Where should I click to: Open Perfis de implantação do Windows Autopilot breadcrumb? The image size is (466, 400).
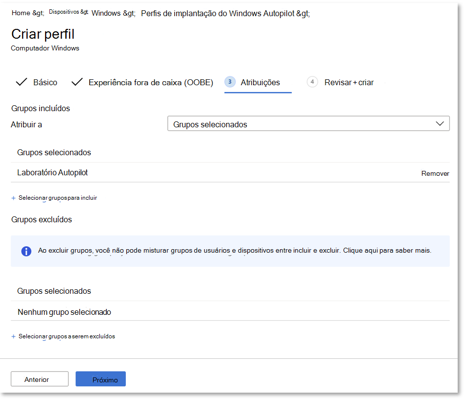tap(218, 13)
